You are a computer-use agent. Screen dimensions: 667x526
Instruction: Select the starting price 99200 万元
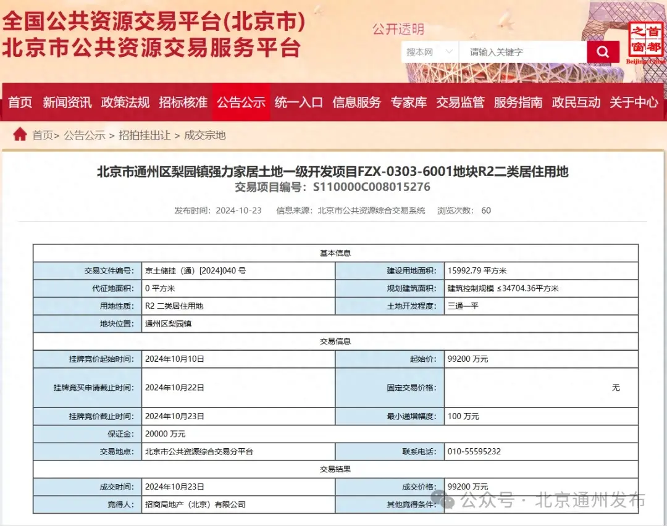coord(468,359)
